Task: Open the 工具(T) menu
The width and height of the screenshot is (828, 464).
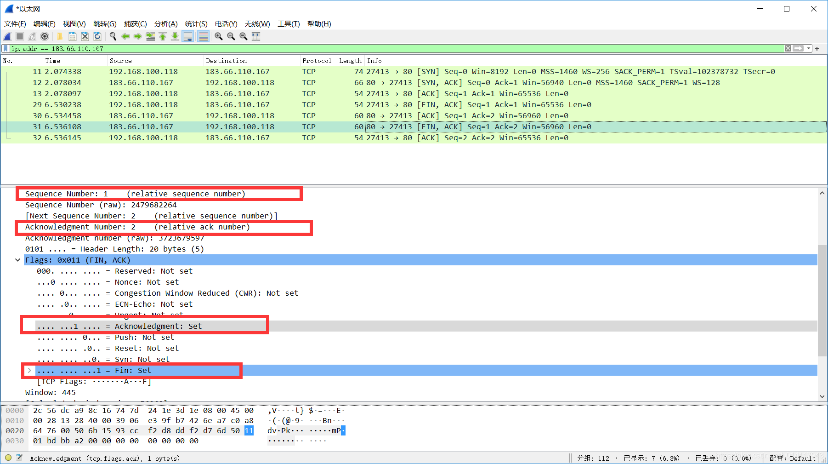Action: pos(289,24)
